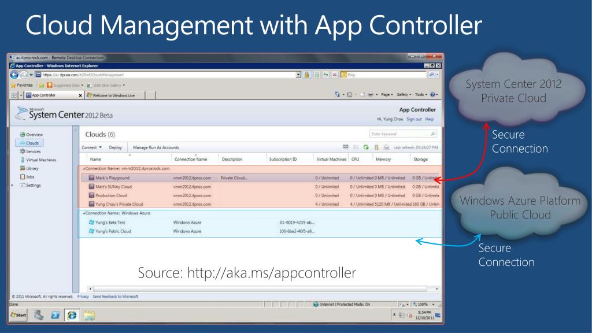Expand the Settings node arrow
Viewport: 592px width, 333px height.
(13, 186)
